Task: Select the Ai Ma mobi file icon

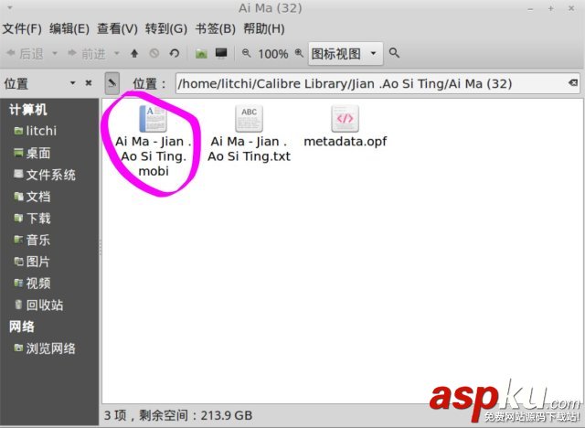Action: click(153, 119)
